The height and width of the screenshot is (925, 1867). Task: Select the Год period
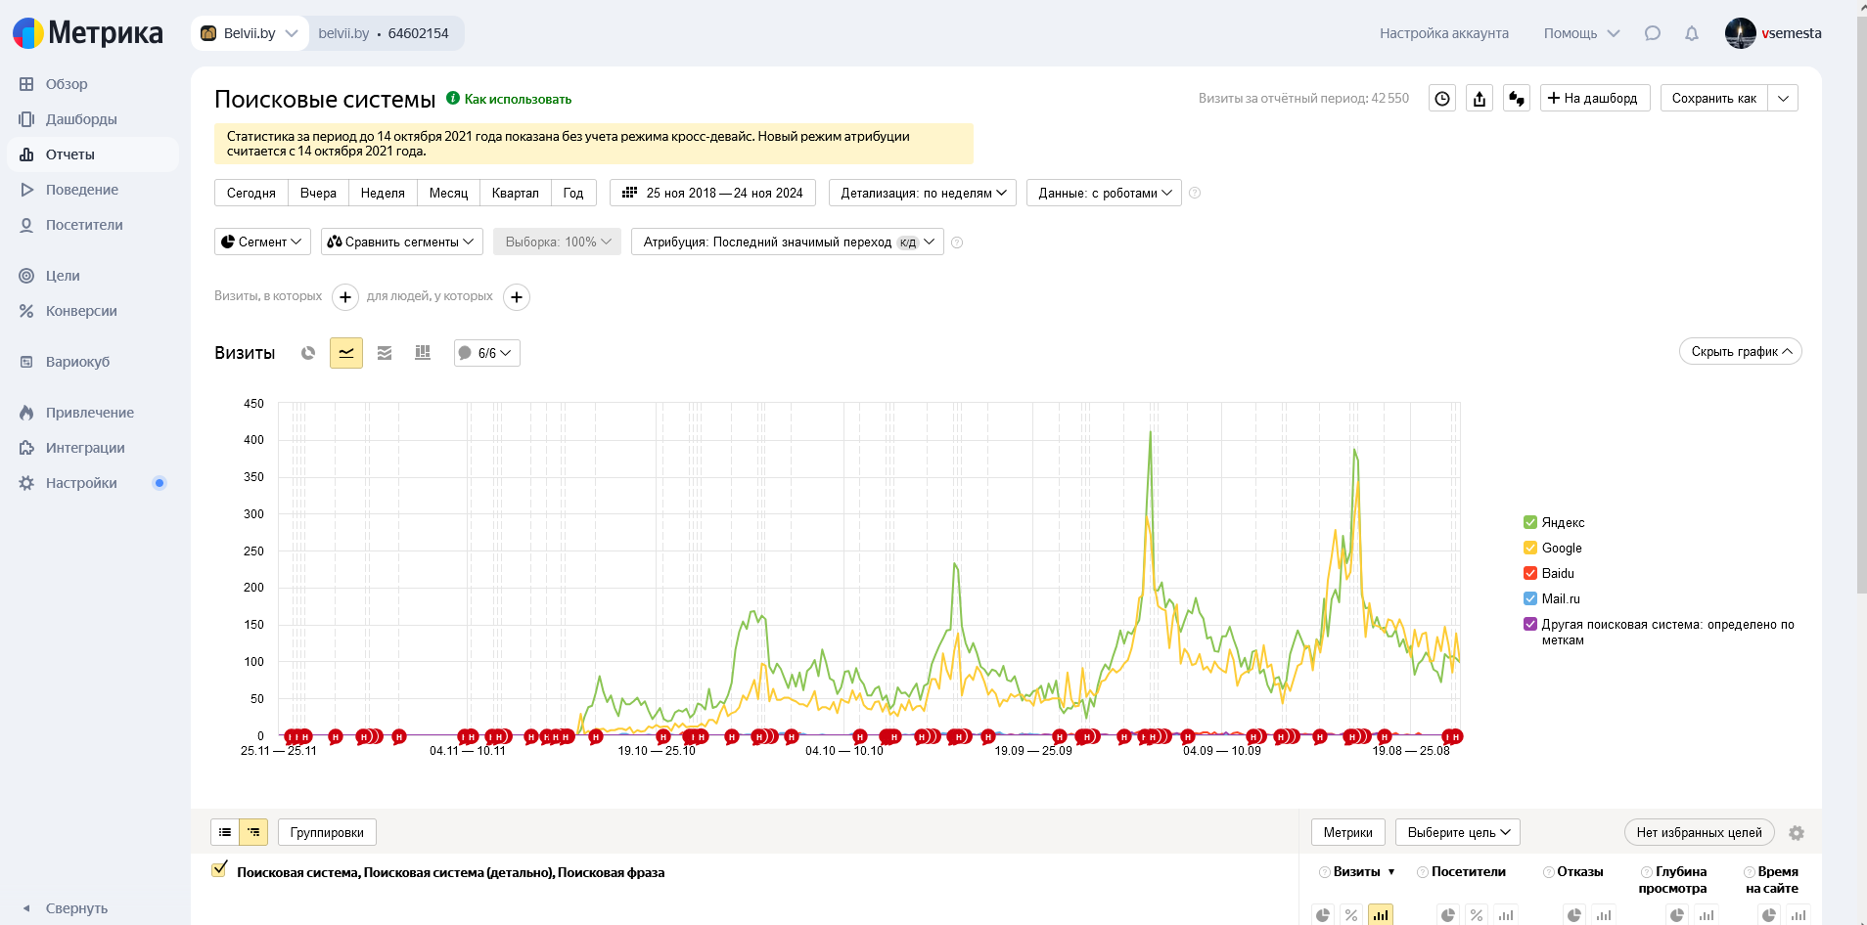573,193
